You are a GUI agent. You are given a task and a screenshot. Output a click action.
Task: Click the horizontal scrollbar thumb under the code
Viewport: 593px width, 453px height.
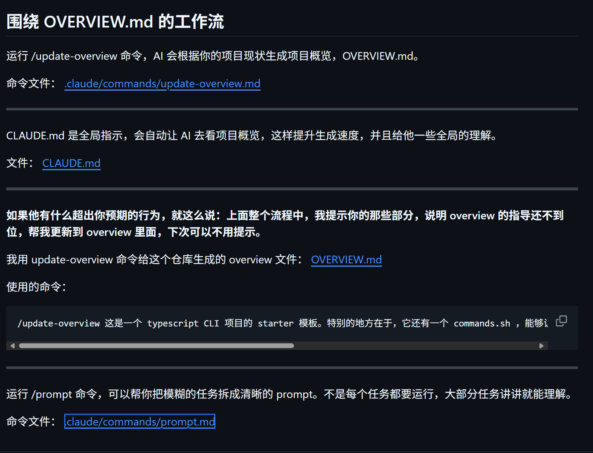(156, 346)
